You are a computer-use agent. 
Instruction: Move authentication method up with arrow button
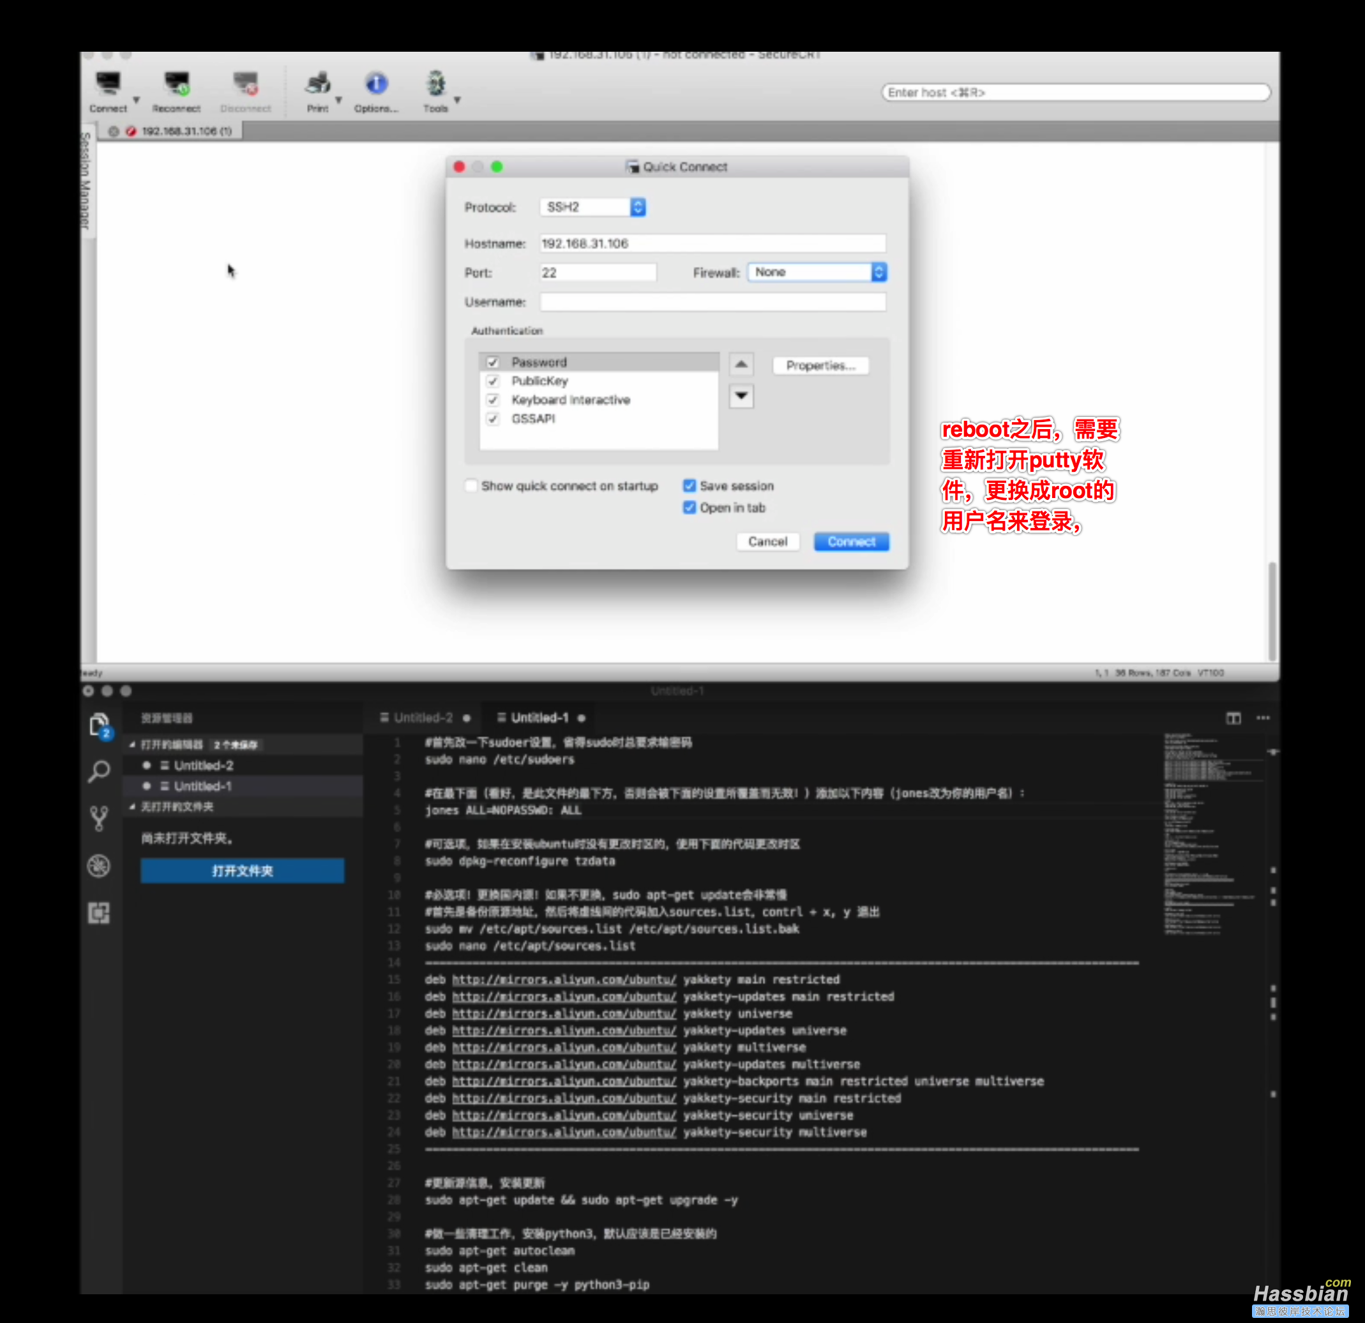tap(741, 365)
